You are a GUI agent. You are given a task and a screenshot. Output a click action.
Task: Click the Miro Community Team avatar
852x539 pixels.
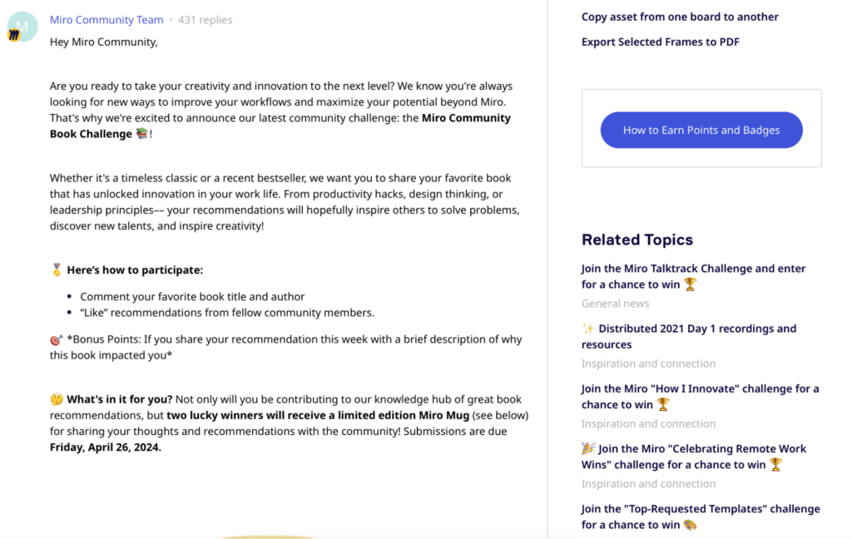(x=22, y=26)
